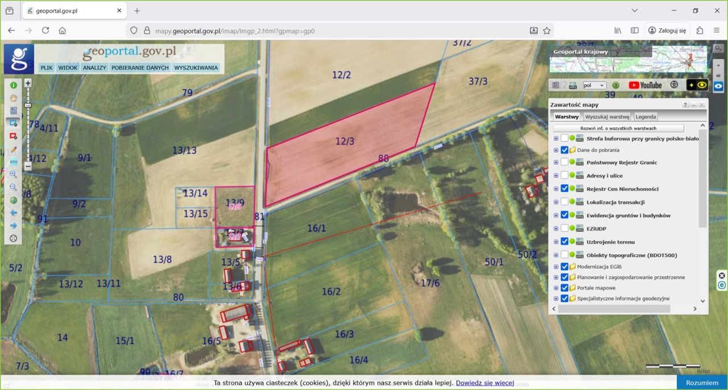Expand the Państwowy Rejestr Granic tree node
The height and width of the screenshot is (390, 728).
(556, 163)
